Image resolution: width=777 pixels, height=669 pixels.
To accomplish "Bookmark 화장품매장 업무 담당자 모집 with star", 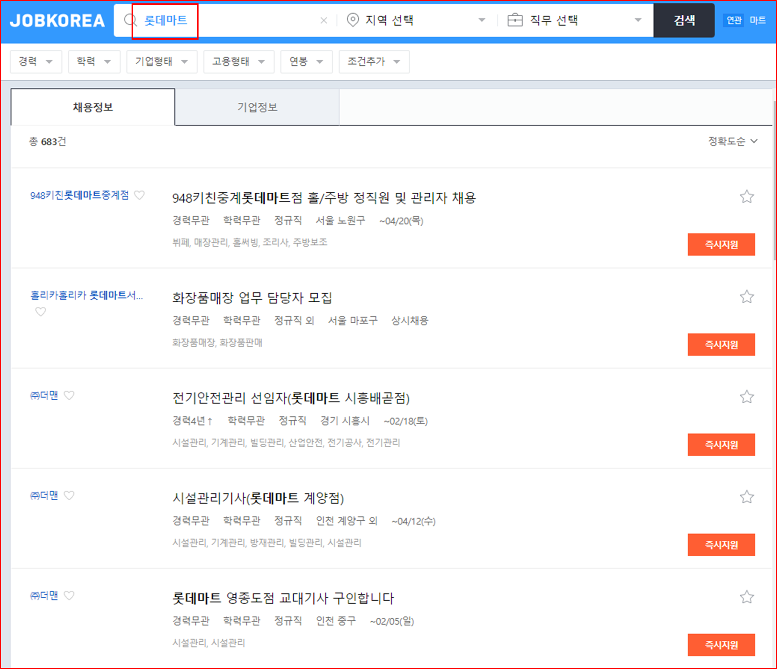I will point(747,296).
